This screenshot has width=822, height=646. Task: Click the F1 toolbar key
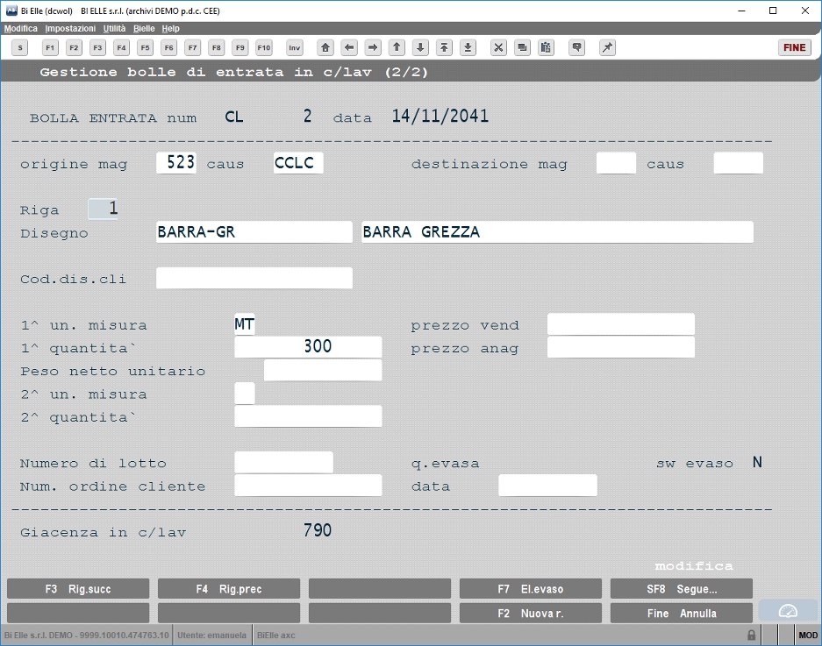[50, 47]
